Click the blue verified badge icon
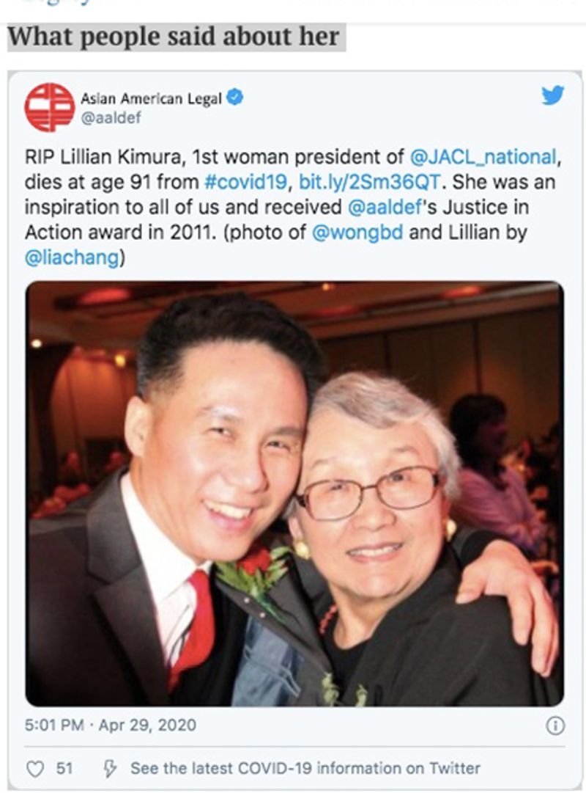586x793 pixels. [x=234, y=97]
